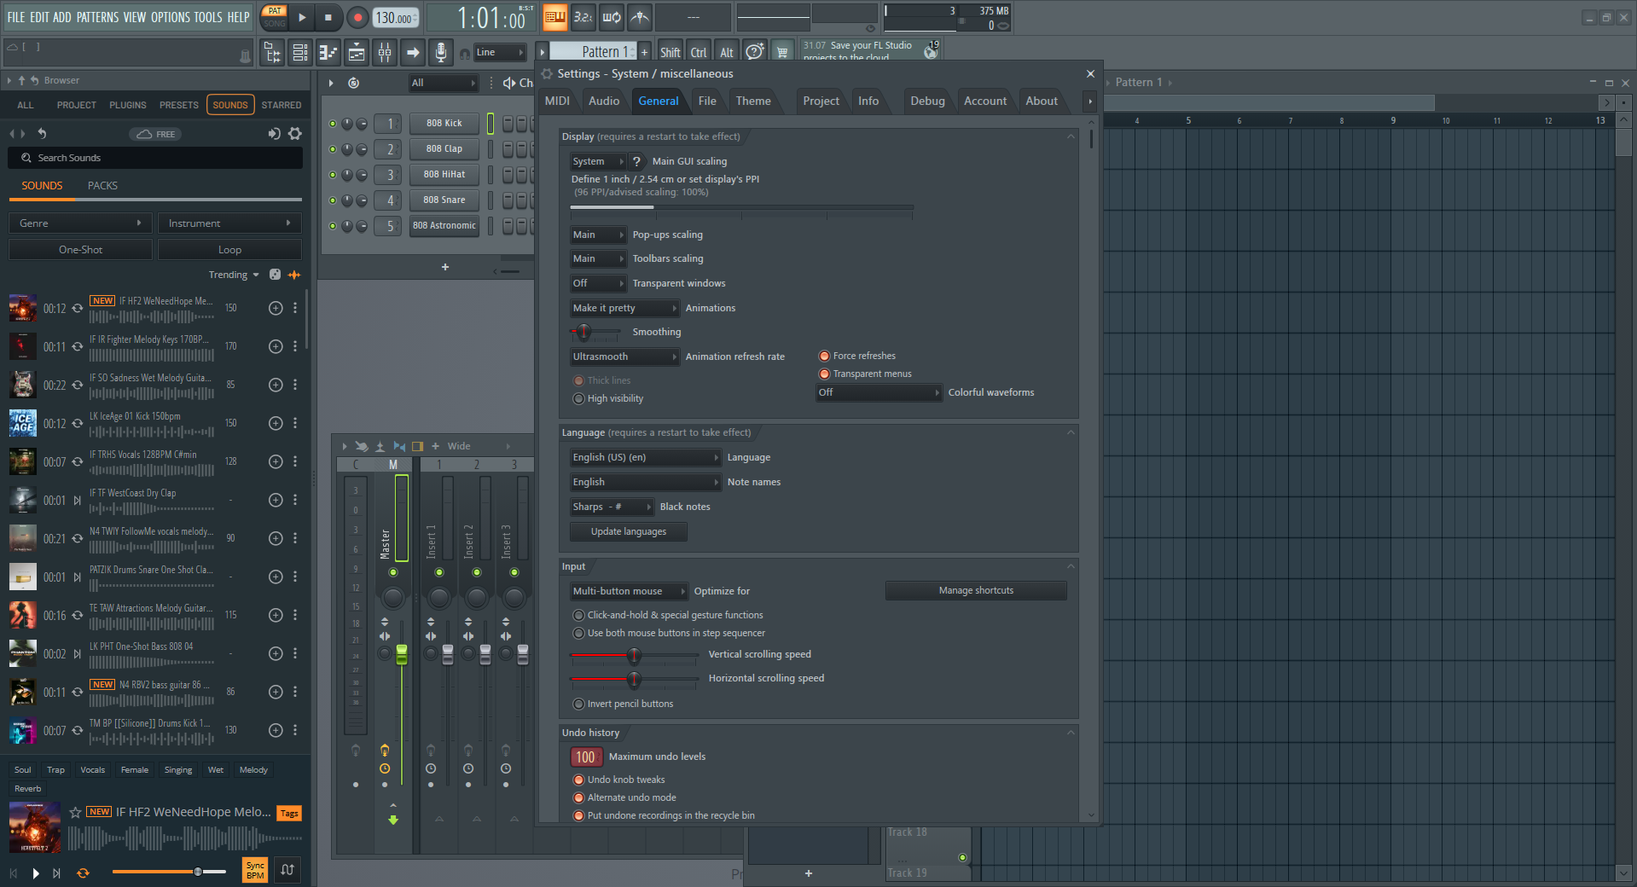The width and height of the screenshot is (1637, 887).
Task: Toggle the orange waveform preview icon
Action: point(294,275)
